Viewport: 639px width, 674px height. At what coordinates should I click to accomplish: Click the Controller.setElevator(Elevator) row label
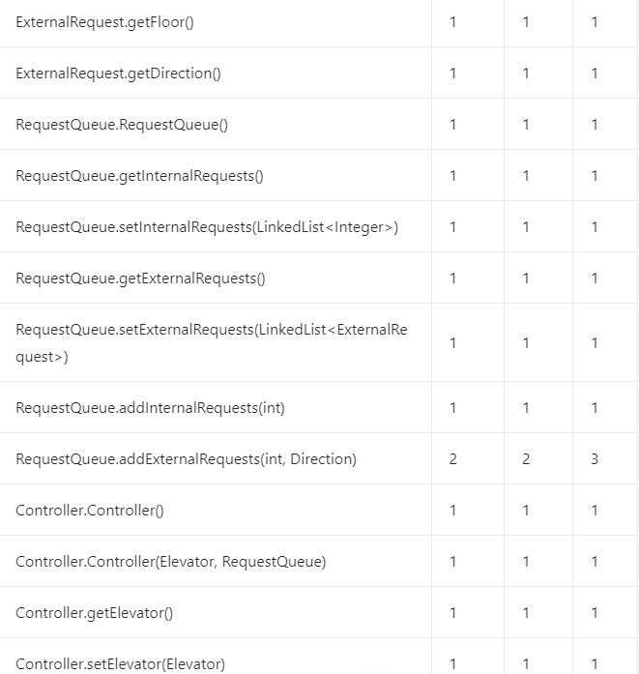pos(120,663)
